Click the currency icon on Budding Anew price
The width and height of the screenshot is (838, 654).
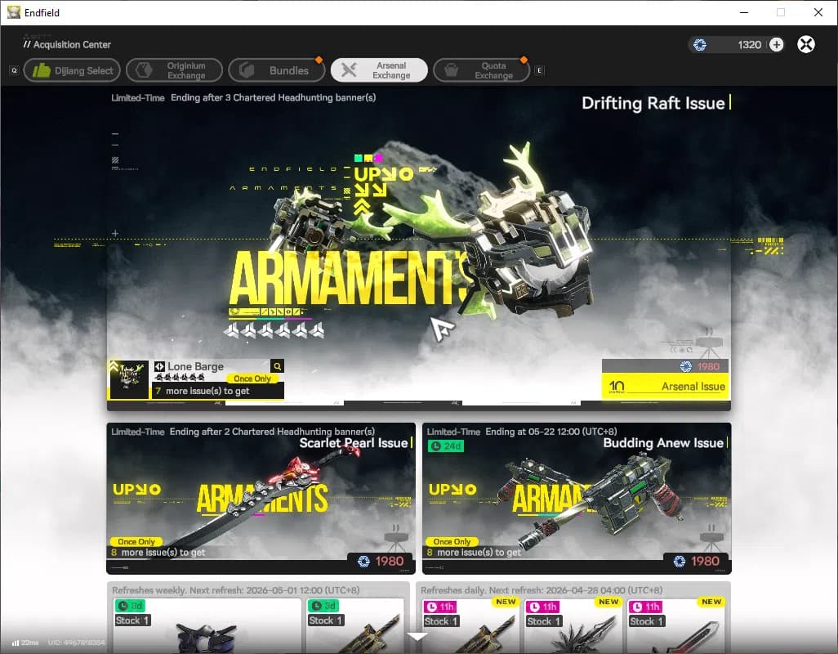(680, 561)
